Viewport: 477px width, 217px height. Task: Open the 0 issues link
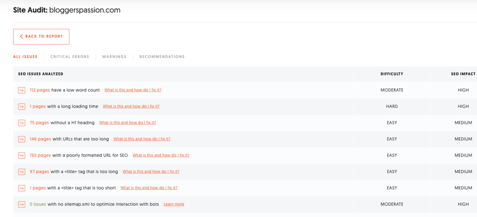38,204
